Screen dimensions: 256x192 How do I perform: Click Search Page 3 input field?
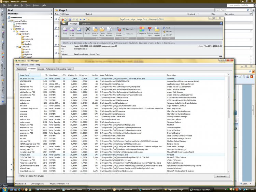coord(230,10)
